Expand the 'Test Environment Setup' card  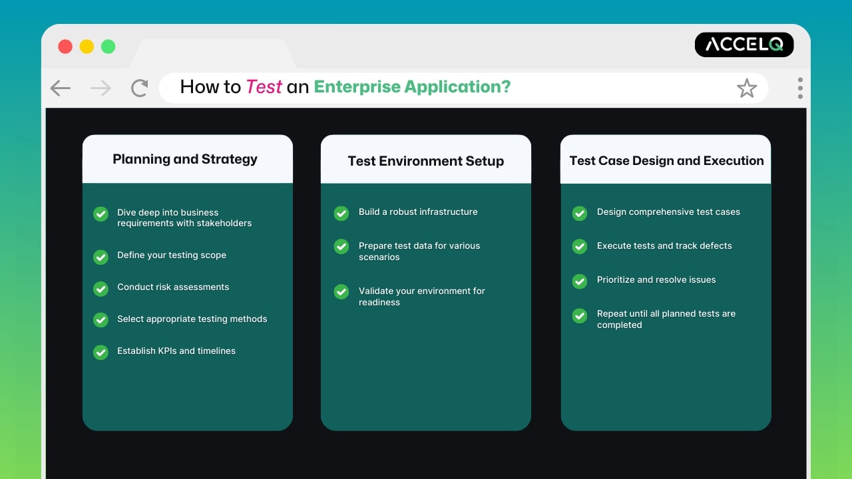click(x=425, y=160)
